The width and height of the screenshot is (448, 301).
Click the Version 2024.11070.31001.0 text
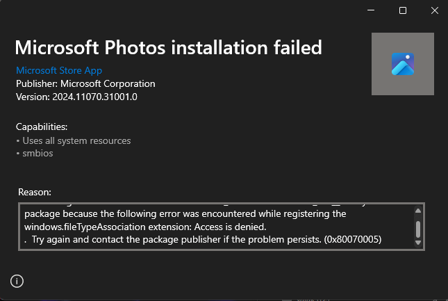[x=76, y=97]
